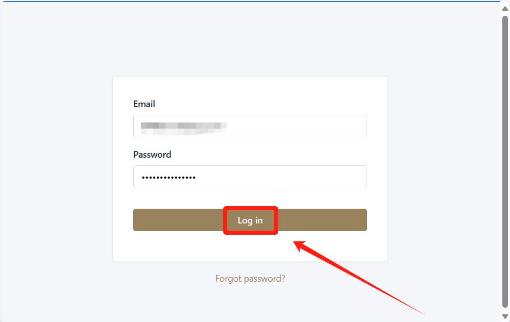510x322 pixels.
Task: Open the Forgot password? link
Action: [x=250, y=279]
